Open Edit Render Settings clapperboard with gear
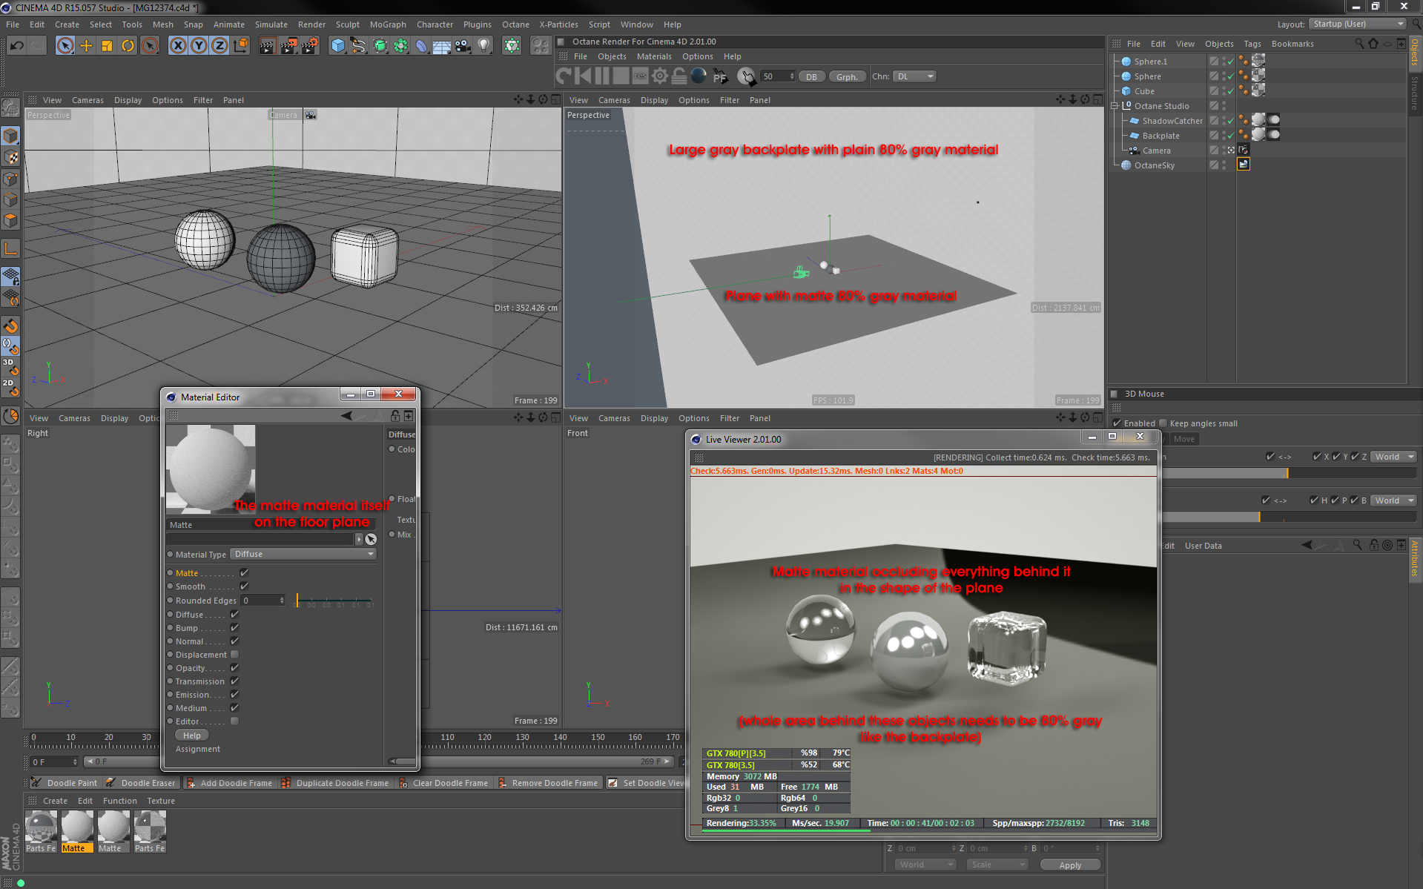The height and width of the screenshot is (889, 1423). click(309, 46)
